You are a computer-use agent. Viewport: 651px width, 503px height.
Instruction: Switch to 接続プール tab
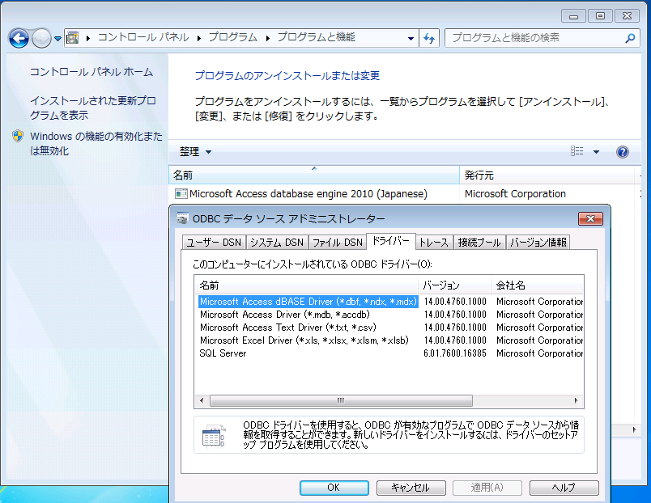point(479,243)
